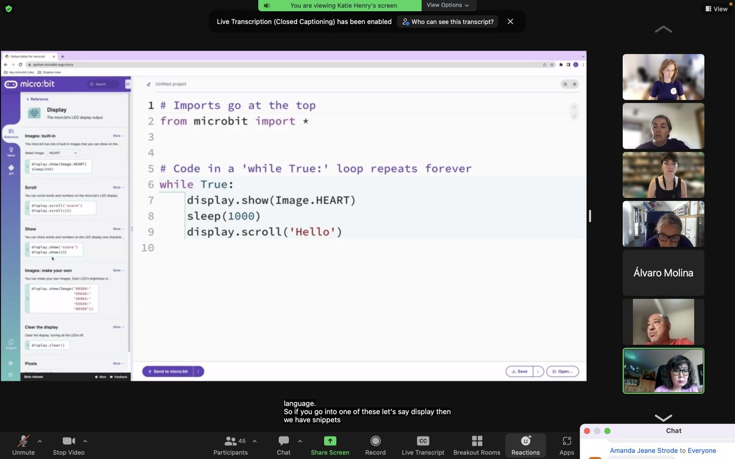Click the display.clear() code snippet
The width and height of the screenshot is (735, 459).
47,345
